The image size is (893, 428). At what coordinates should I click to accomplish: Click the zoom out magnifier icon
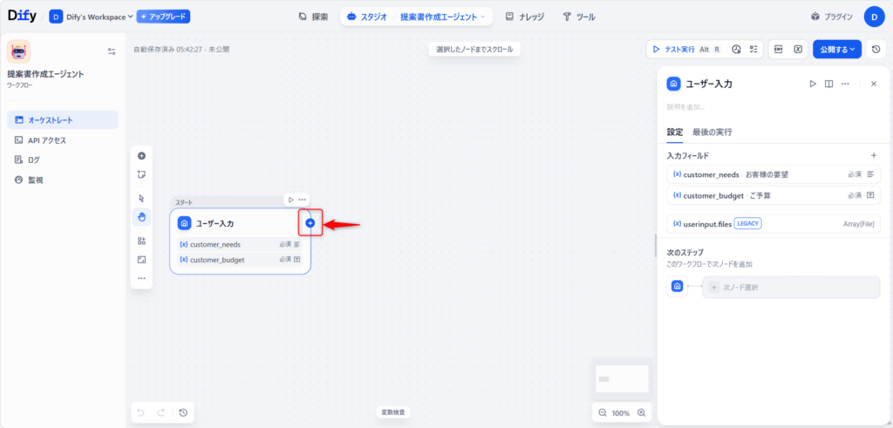tap(603, 412)
